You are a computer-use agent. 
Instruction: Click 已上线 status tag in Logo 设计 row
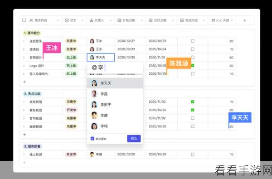click(x=71, y=66)
